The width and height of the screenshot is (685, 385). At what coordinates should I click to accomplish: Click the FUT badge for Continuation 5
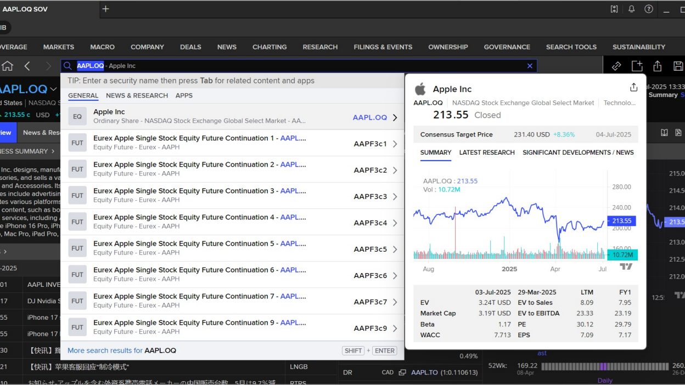(77, 248)
